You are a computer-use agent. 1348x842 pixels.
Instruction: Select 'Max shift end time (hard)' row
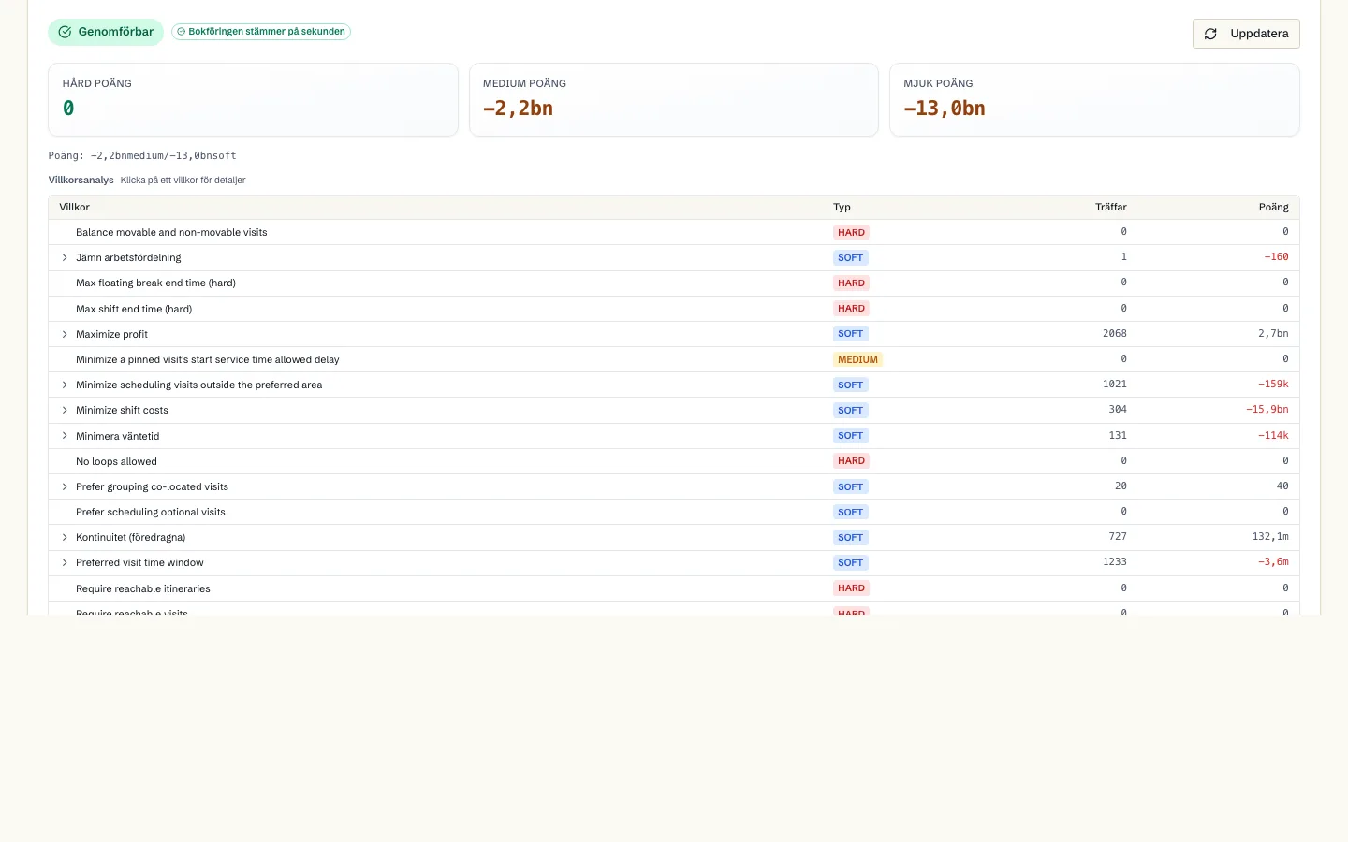point(674,309)
